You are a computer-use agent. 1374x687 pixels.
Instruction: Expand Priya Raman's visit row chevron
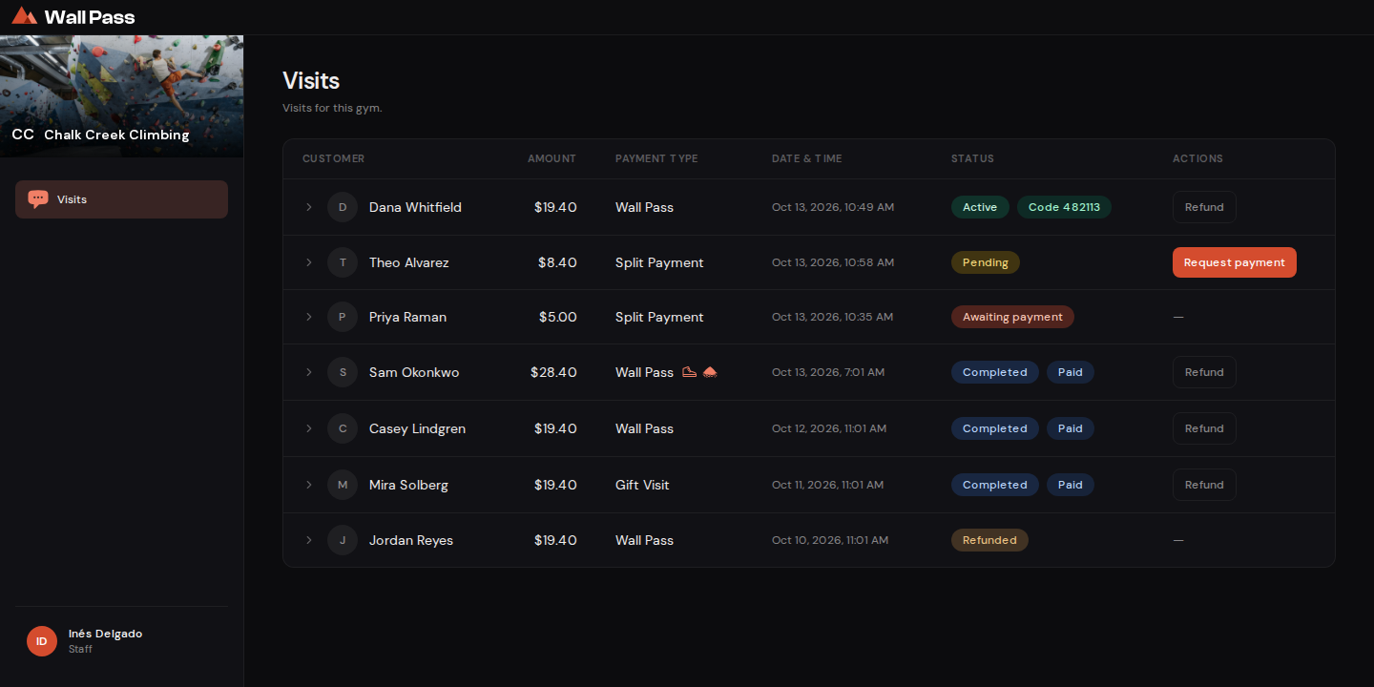[309, 317]
